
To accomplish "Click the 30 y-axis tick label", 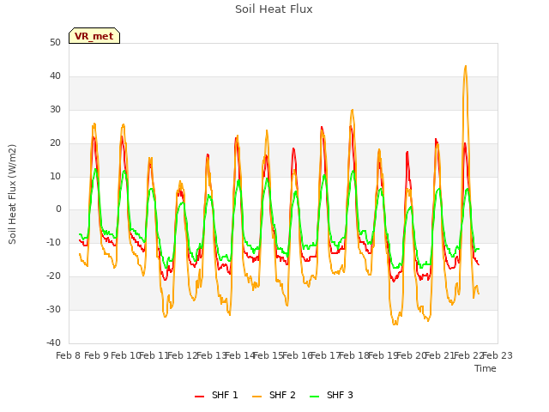I will coord(55,109).
